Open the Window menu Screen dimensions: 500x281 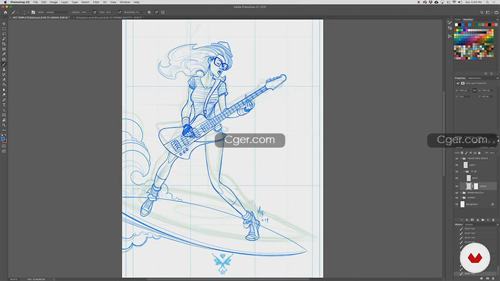pos(124,2)
